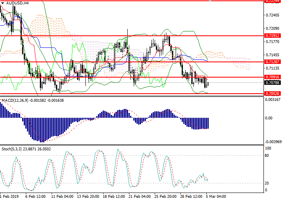282x201 pixels.
Task: Click the black 0.70788 current price tag
Action: tap(272, 83)
